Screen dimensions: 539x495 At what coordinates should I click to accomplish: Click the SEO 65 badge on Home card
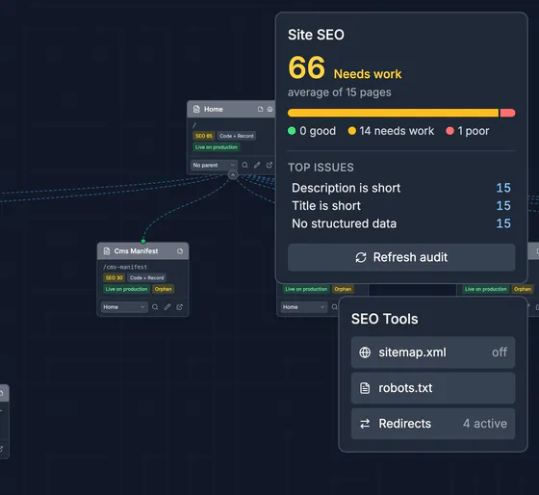tap(204, 136)
